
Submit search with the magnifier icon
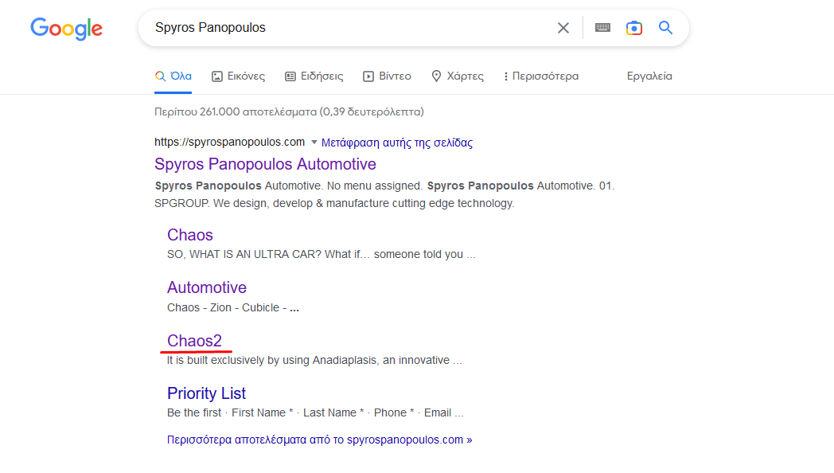pos(665,28)
